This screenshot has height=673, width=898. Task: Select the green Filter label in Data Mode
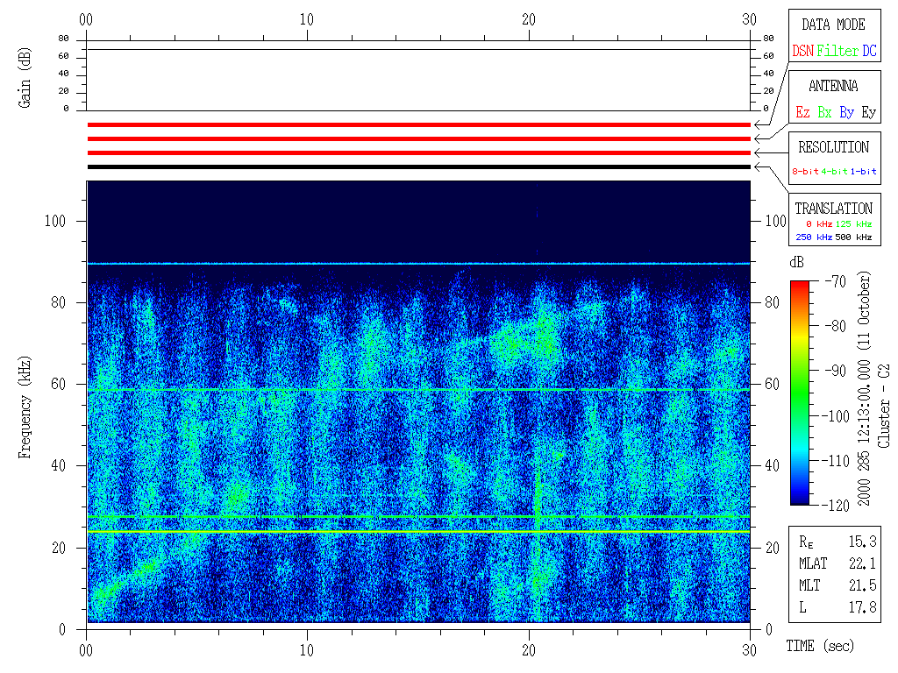[x=837, y=52]
